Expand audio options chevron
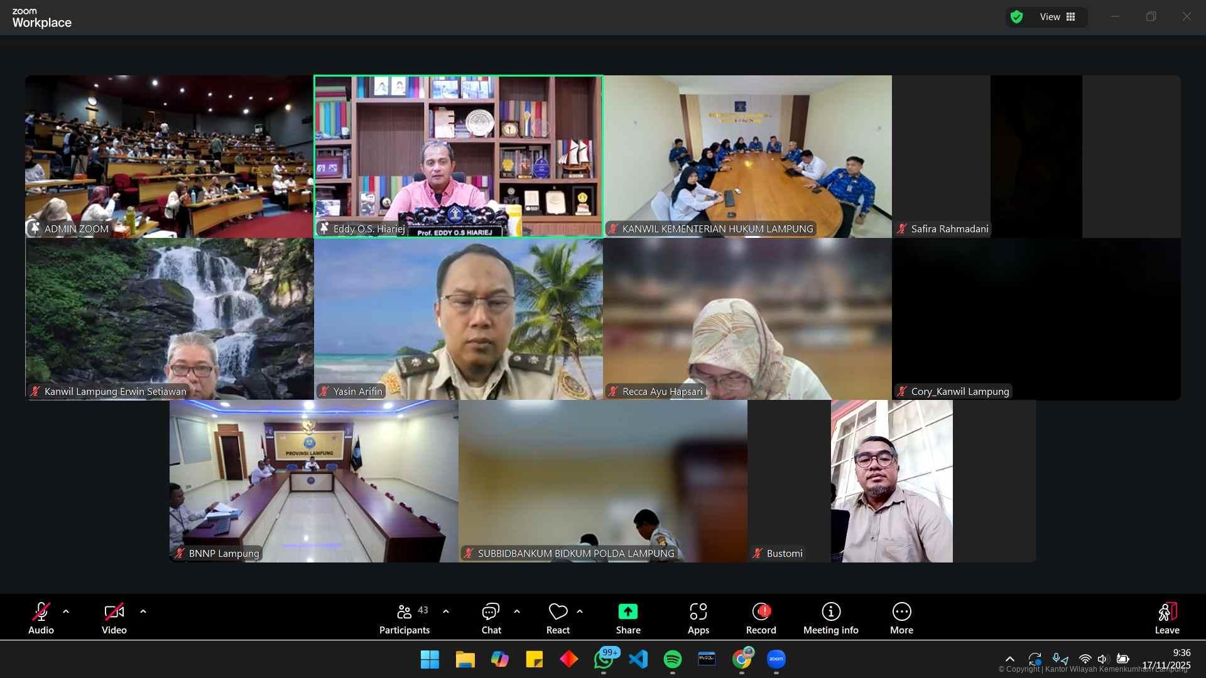Viewport: 1206px width, 678px height. tap(66, 611)
